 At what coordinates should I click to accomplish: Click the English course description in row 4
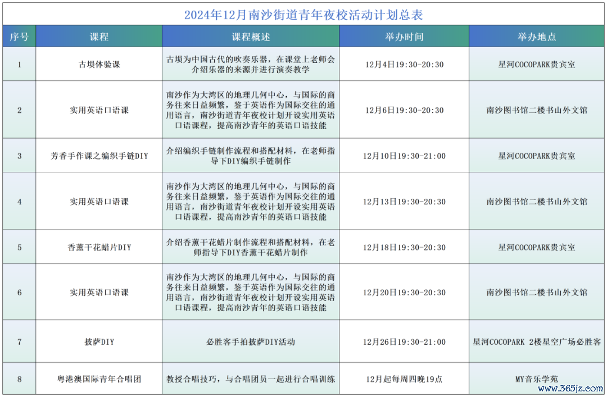click(251, 201)
